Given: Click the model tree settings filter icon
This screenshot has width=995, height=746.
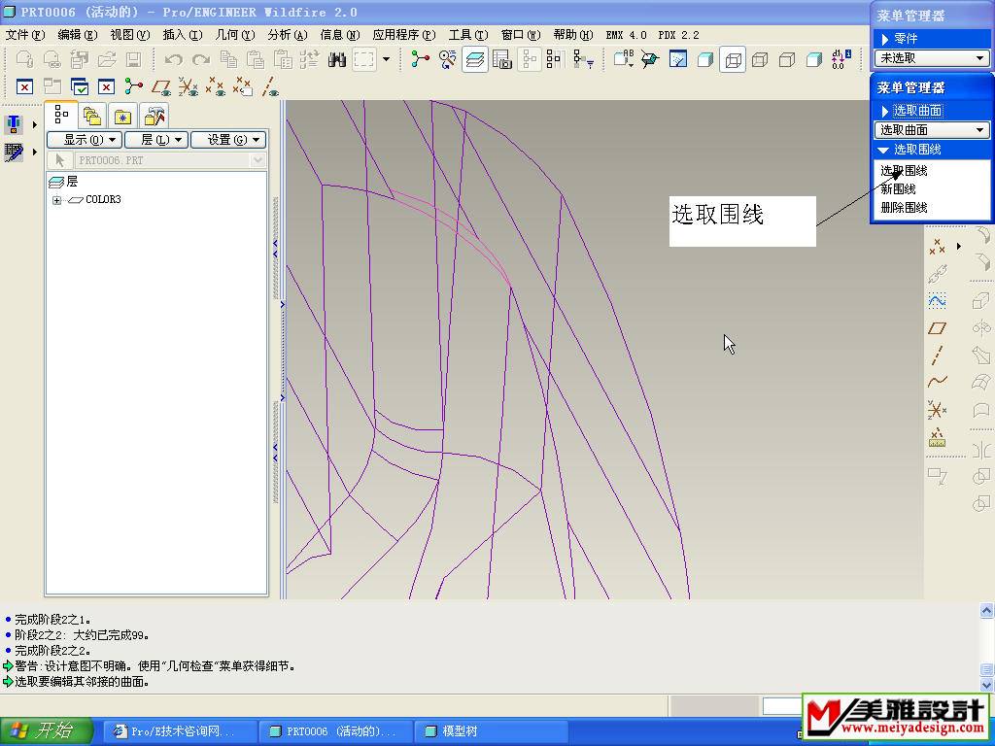Looking at the screenshot, I should pyautogui.click(x=583, y=60).
